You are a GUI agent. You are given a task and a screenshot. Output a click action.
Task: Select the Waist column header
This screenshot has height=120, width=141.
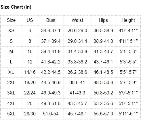click(x=77, y=20)
